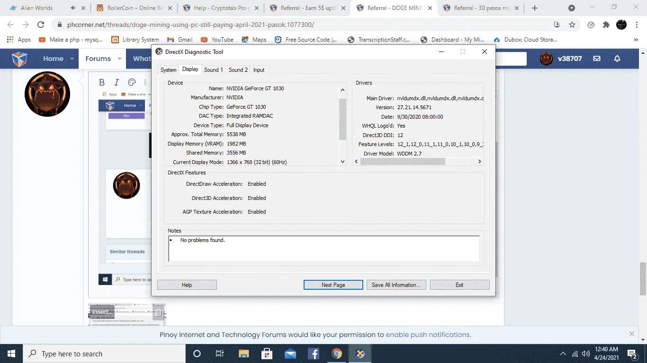Click the Exit button
This screenshot has height=363, width=647.
pos(459,285)
